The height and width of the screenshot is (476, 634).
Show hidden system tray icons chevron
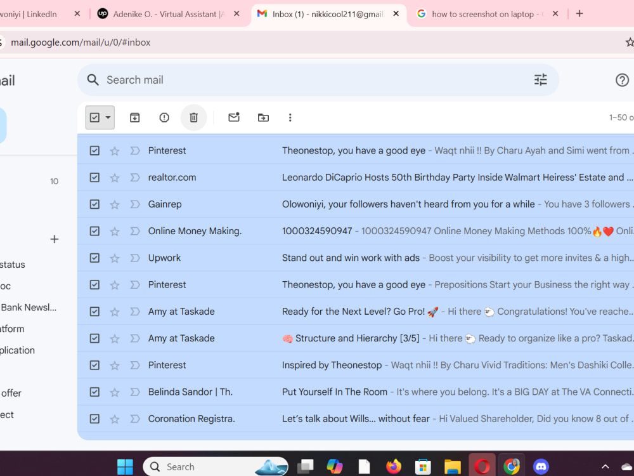pyautogui.click(x=605, y=466)
